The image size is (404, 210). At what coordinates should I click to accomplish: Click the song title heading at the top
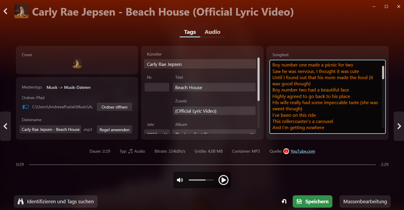163,12
